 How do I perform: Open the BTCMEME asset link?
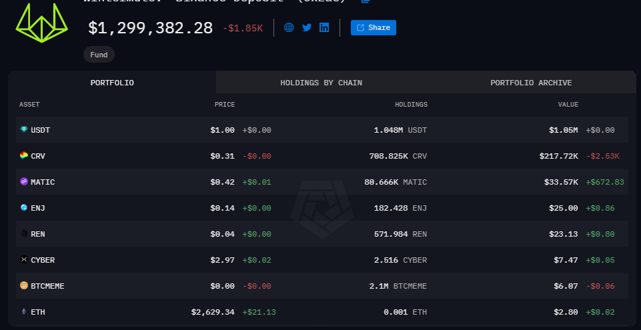click(x=47, y=286)
